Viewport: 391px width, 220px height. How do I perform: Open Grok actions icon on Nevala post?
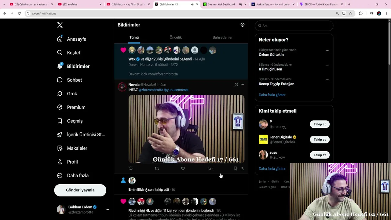tap(236, 85)
